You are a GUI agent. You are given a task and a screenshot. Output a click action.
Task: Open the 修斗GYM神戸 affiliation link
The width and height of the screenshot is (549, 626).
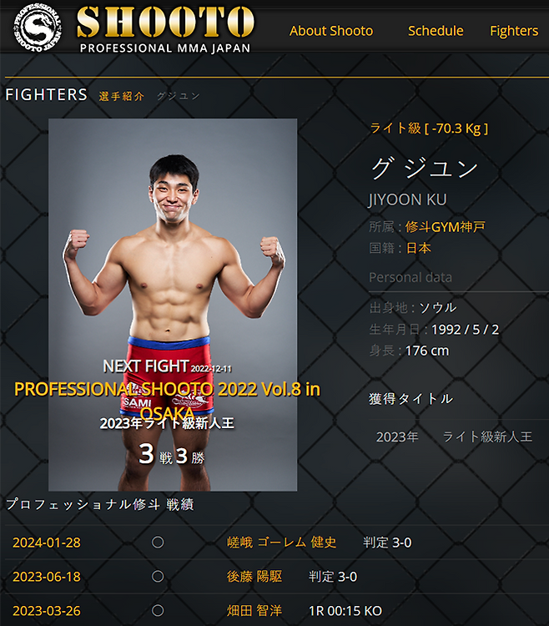pyautogui.click(x=446, y=227)
